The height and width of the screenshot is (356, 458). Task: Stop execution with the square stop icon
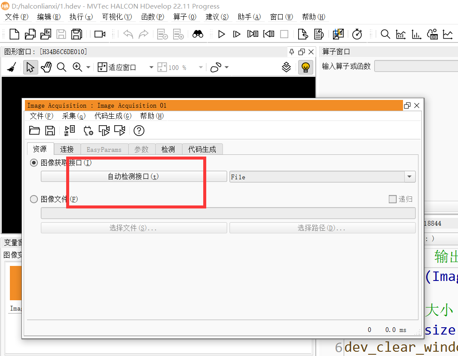pyautogui.click(x=284, y=34)
